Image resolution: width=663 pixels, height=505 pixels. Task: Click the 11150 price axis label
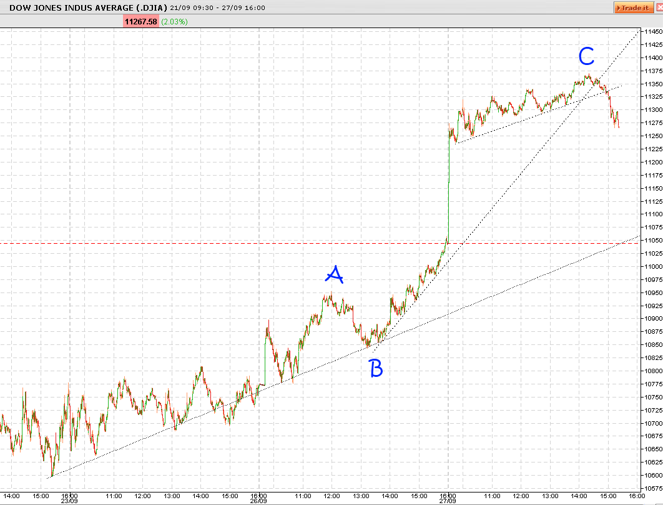coord(653,188)
